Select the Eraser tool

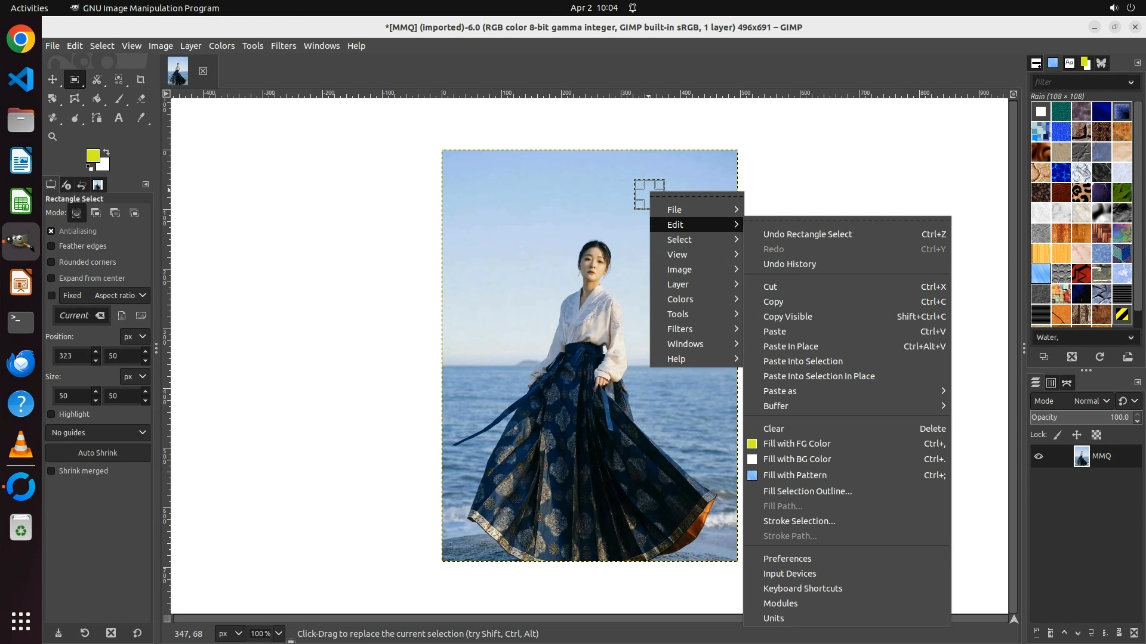point(141,99)
